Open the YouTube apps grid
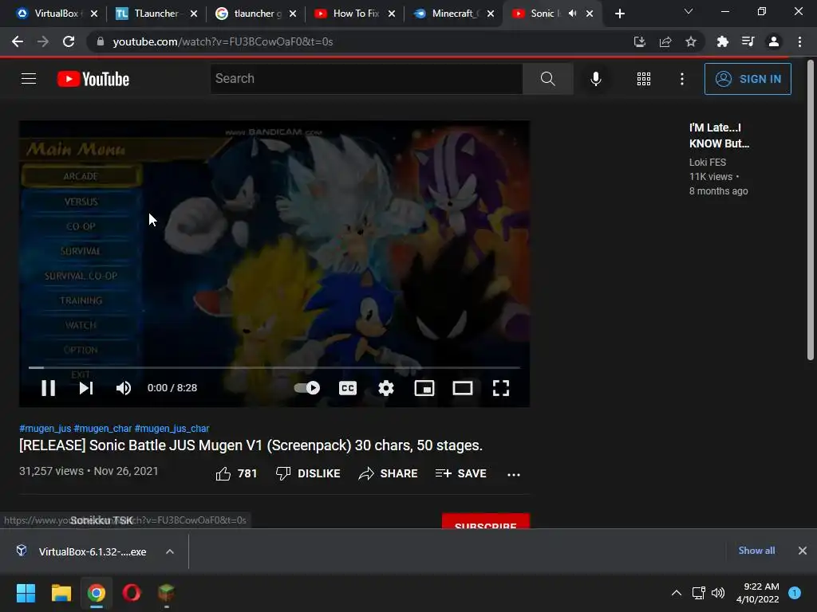 [x=644, y=79]
